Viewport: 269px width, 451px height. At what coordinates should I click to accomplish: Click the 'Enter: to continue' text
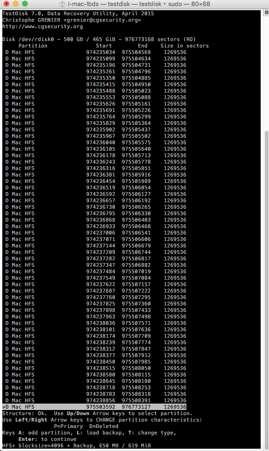(x=48, y=439)
